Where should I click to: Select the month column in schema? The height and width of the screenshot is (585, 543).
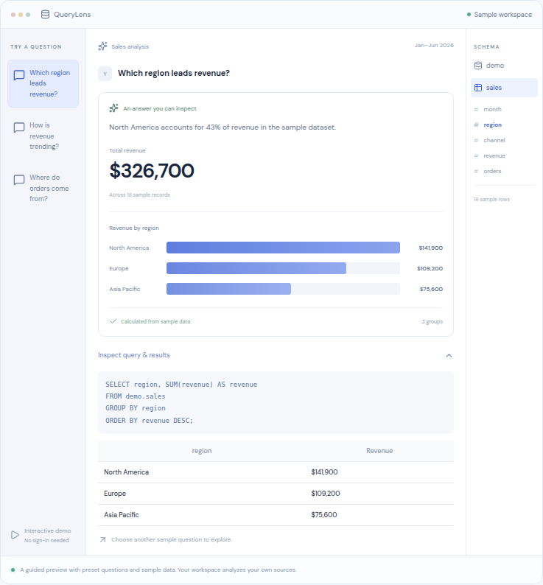(x=492, y=109)
